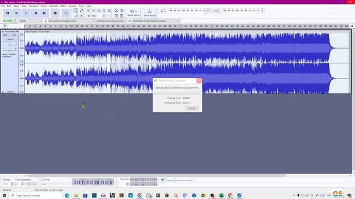Open the Edit menu
The image size is (355, 199).
coord(9,6)
